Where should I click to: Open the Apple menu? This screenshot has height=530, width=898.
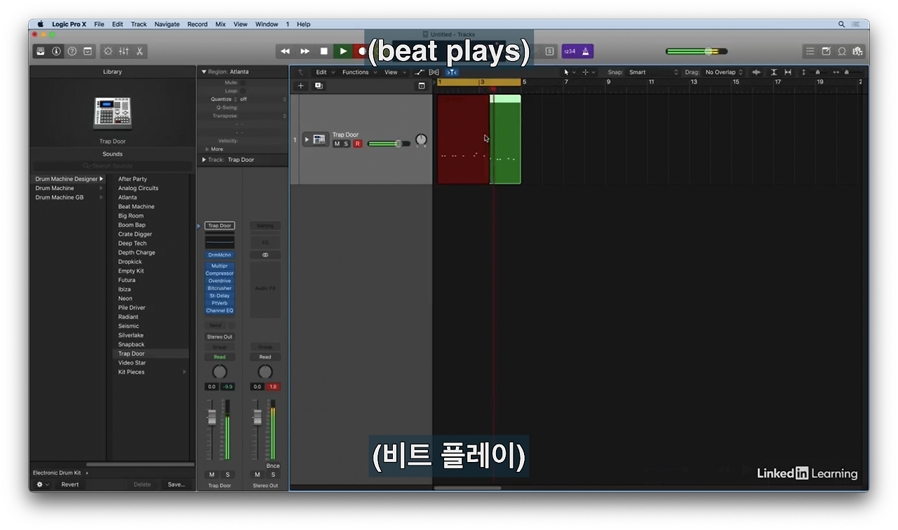pyautogui.click(x=40, y=24)
